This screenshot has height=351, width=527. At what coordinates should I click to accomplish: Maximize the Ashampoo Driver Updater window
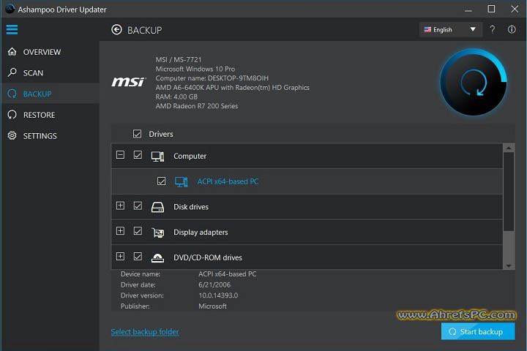[491, 9]
